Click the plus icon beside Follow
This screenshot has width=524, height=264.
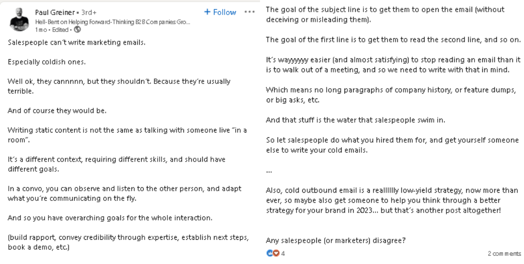[x=207, y=12]
